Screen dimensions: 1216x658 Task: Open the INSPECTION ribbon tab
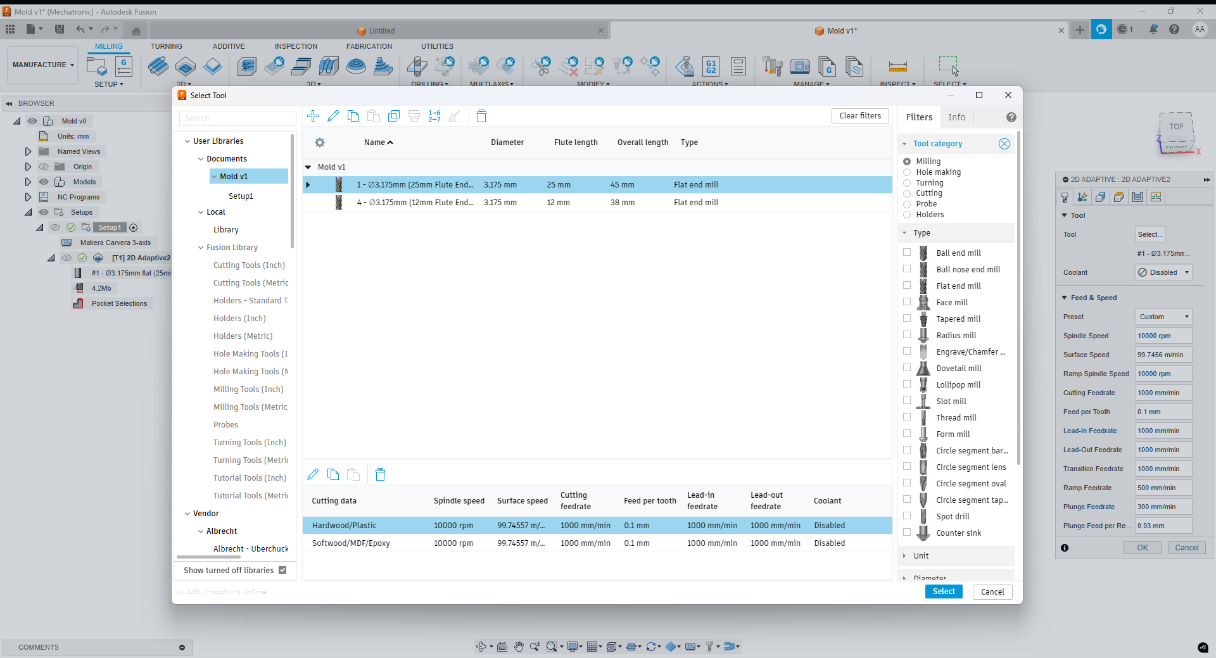296,46
